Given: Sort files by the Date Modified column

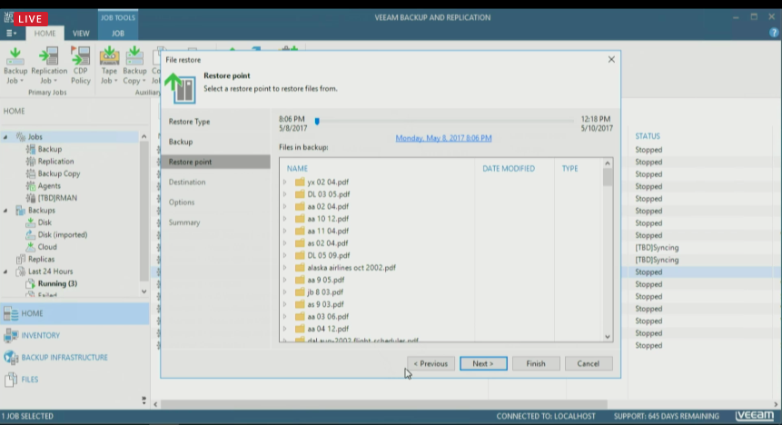Looking at the screenshot, I should (x=508, y=169).
